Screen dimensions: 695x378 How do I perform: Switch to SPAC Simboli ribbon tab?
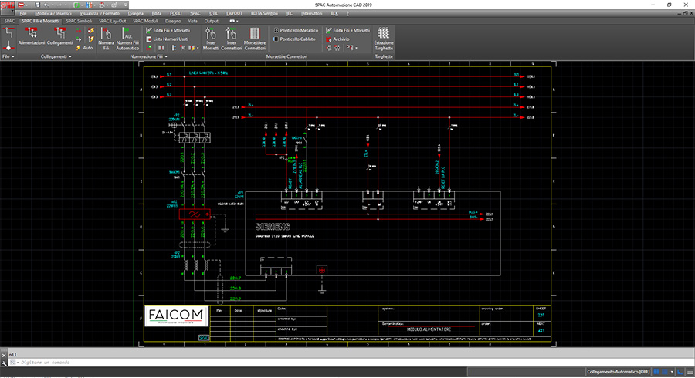[x=80, y=21]
